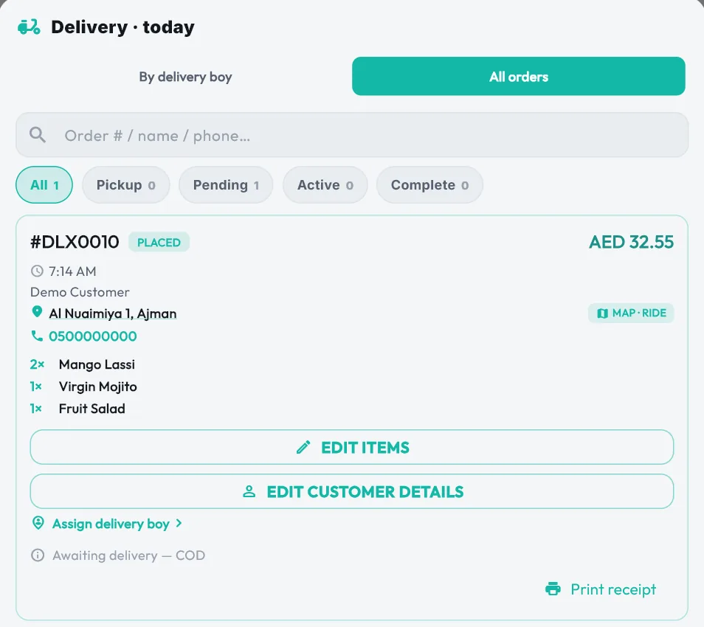This screenshot has width=704, height=627.
Task: Click the printer icon by Print receipt
Action: tap(553, 589)
